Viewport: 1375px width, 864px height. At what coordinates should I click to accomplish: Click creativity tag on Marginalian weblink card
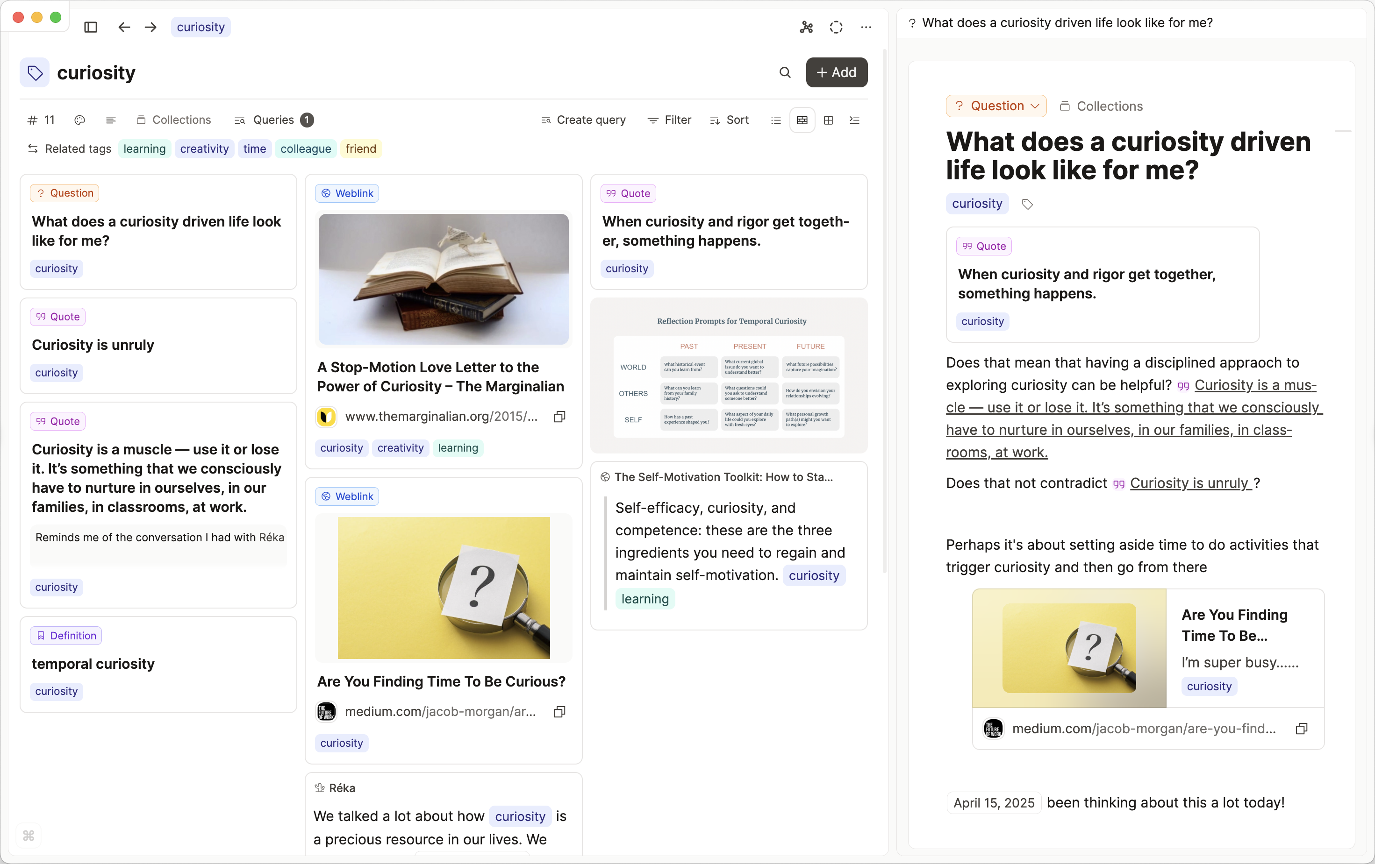click(x=400, y=448)
